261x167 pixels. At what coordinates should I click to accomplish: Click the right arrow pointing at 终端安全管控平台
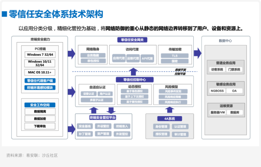[72, 129]
